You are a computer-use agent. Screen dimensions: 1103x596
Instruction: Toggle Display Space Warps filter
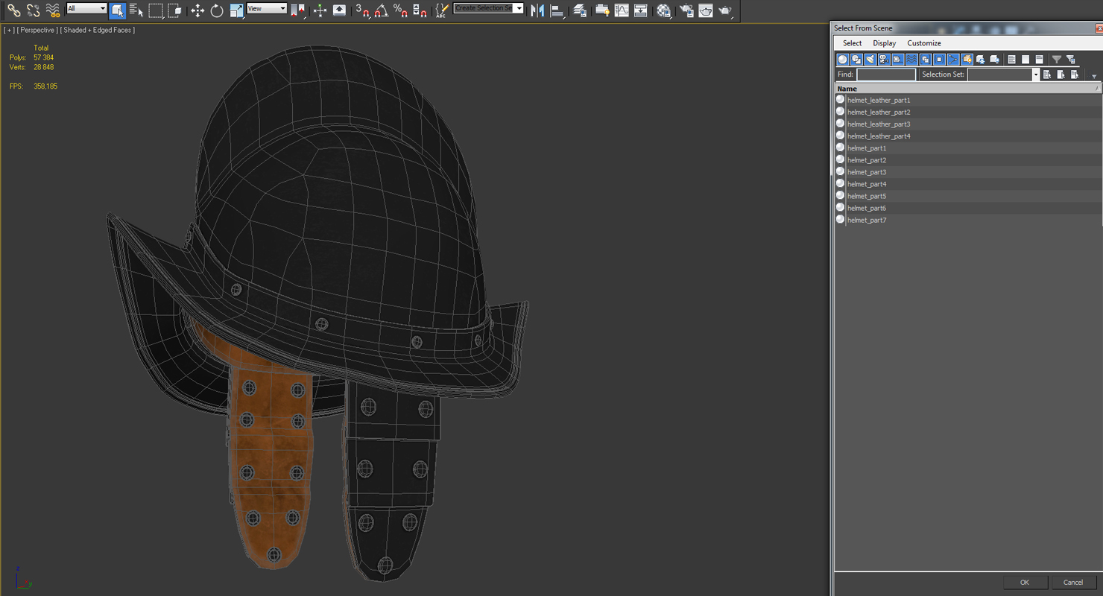tap(911, 60)
